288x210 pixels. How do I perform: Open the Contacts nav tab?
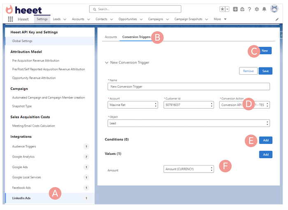101,19
